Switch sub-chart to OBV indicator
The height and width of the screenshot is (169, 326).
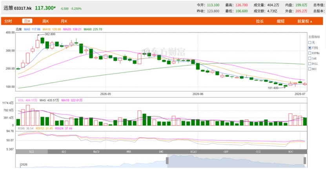point(226,152)
